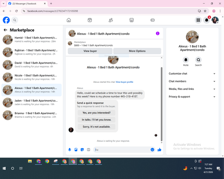
Task: Open the Facebook search icon
Action: click(15, 20)
